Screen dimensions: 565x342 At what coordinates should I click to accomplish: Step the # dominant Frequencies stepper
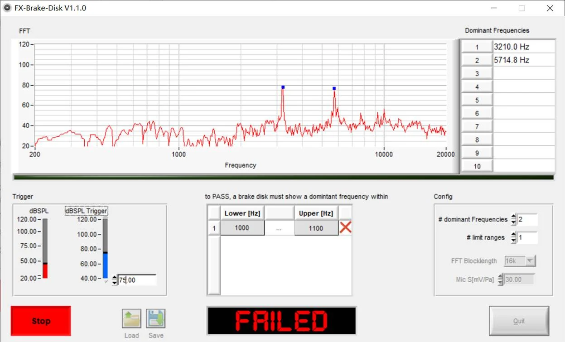click(513, 220)
